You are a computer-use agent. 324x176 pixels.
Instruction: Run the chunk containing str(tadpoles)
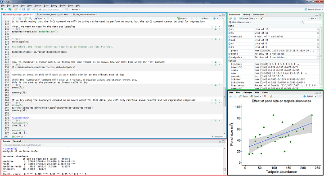pyautogui.click(x=219, y=39)
